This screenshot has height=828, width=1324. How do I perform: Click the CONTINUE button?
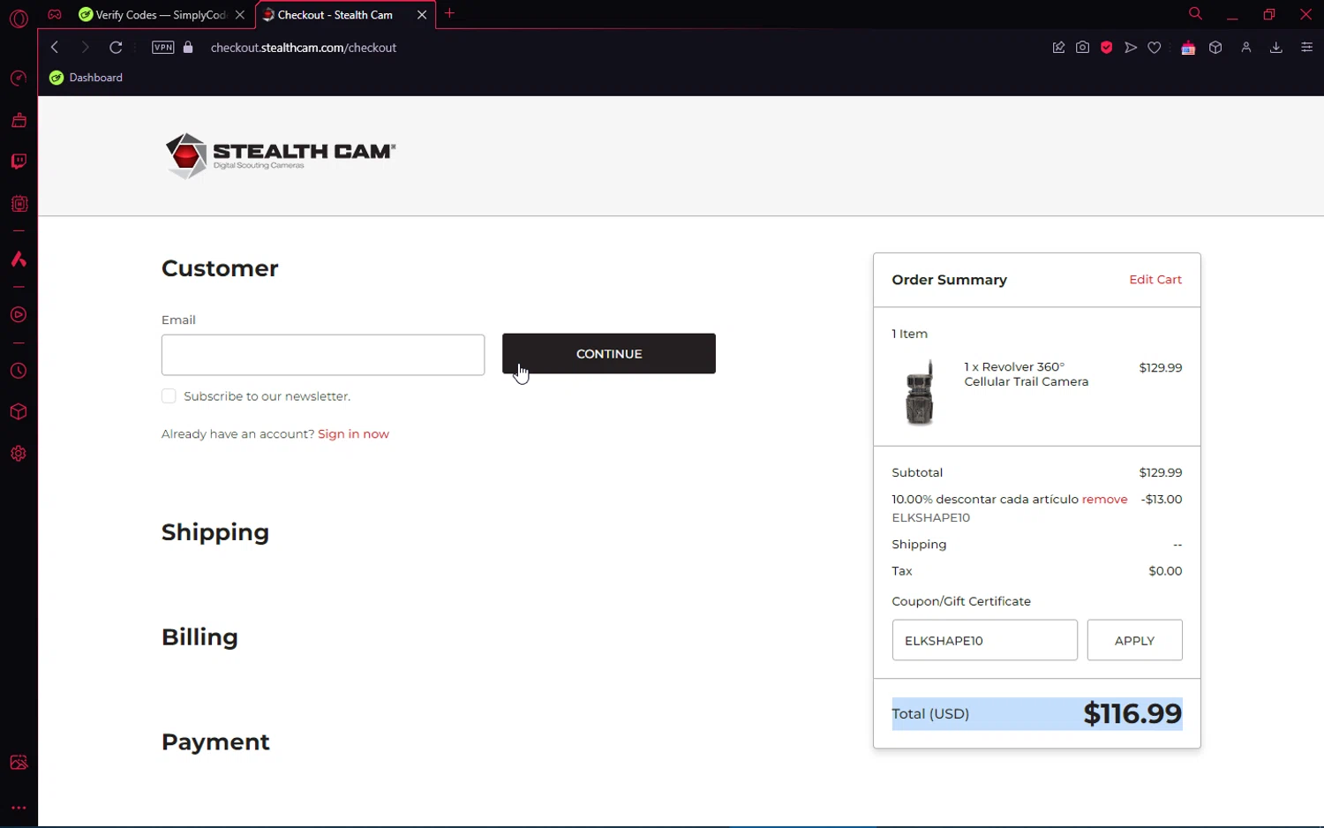pyautogui.click(x=609, y=354)
